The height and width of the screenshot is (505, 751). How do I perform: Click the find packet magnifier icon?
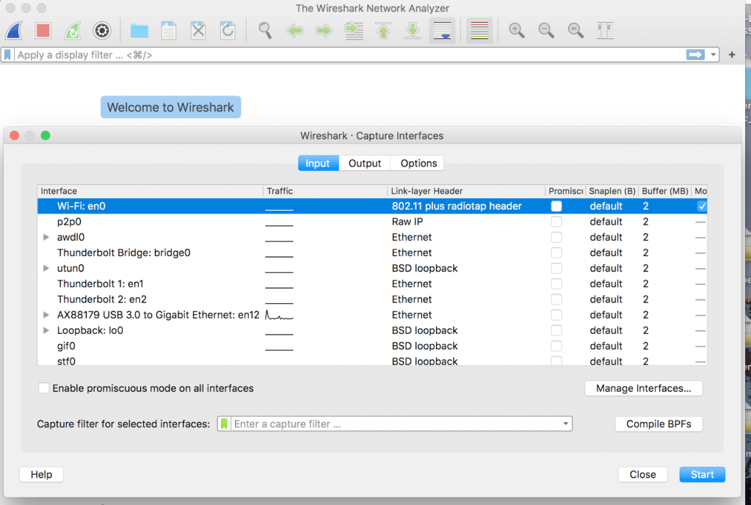click(x=265, y=31)
